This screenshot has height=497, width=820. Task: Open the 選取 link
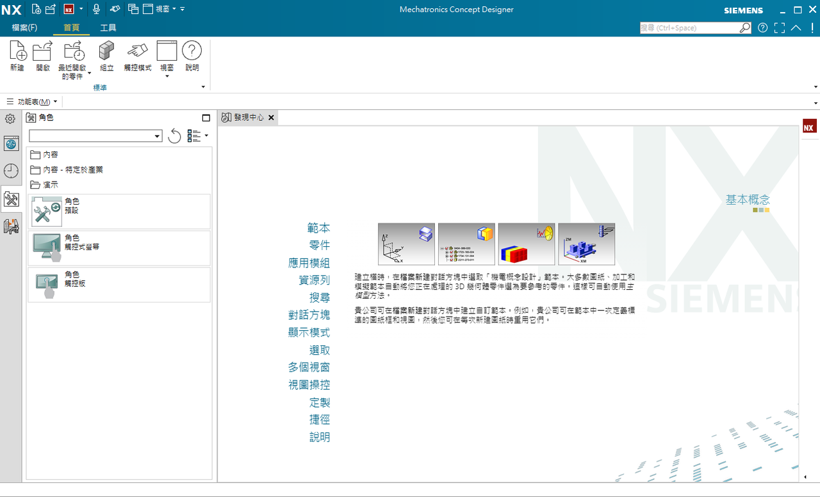(x=320, y=350)
